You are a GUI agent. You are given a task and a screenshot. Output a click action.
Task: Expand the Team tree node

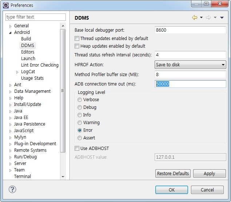tap(10, 170)
